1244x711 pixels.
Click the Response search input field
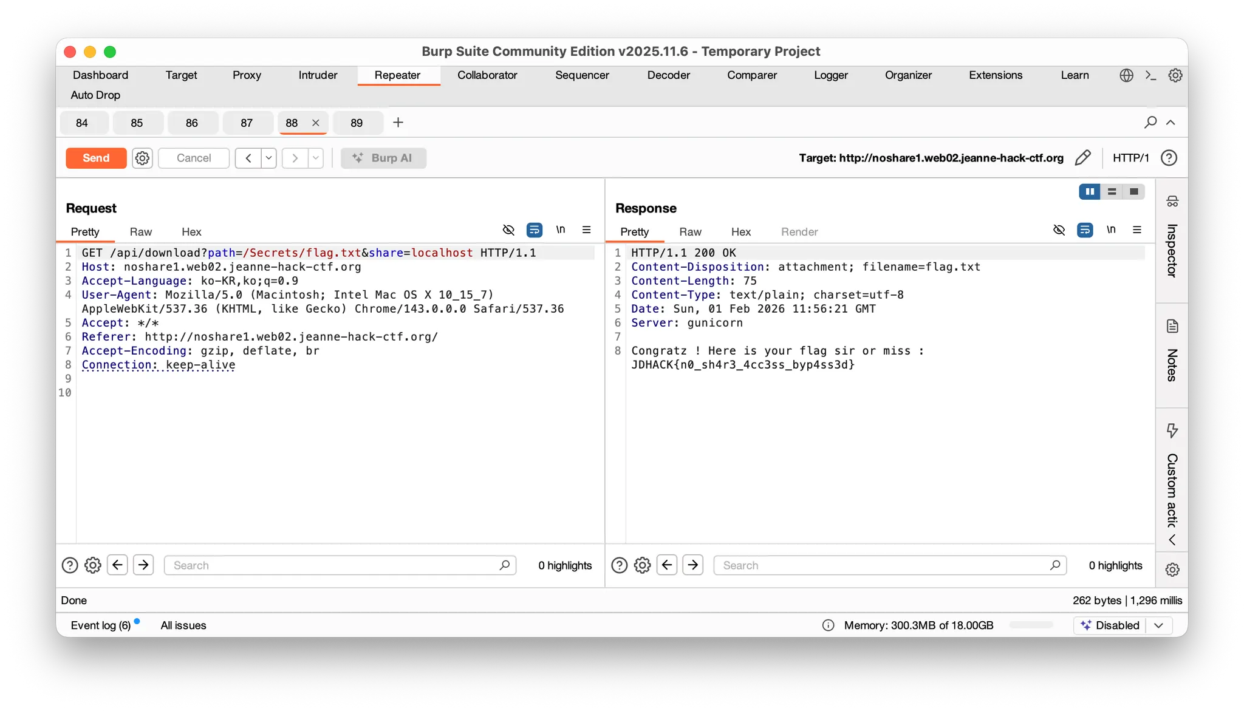(x=881, y=565)
